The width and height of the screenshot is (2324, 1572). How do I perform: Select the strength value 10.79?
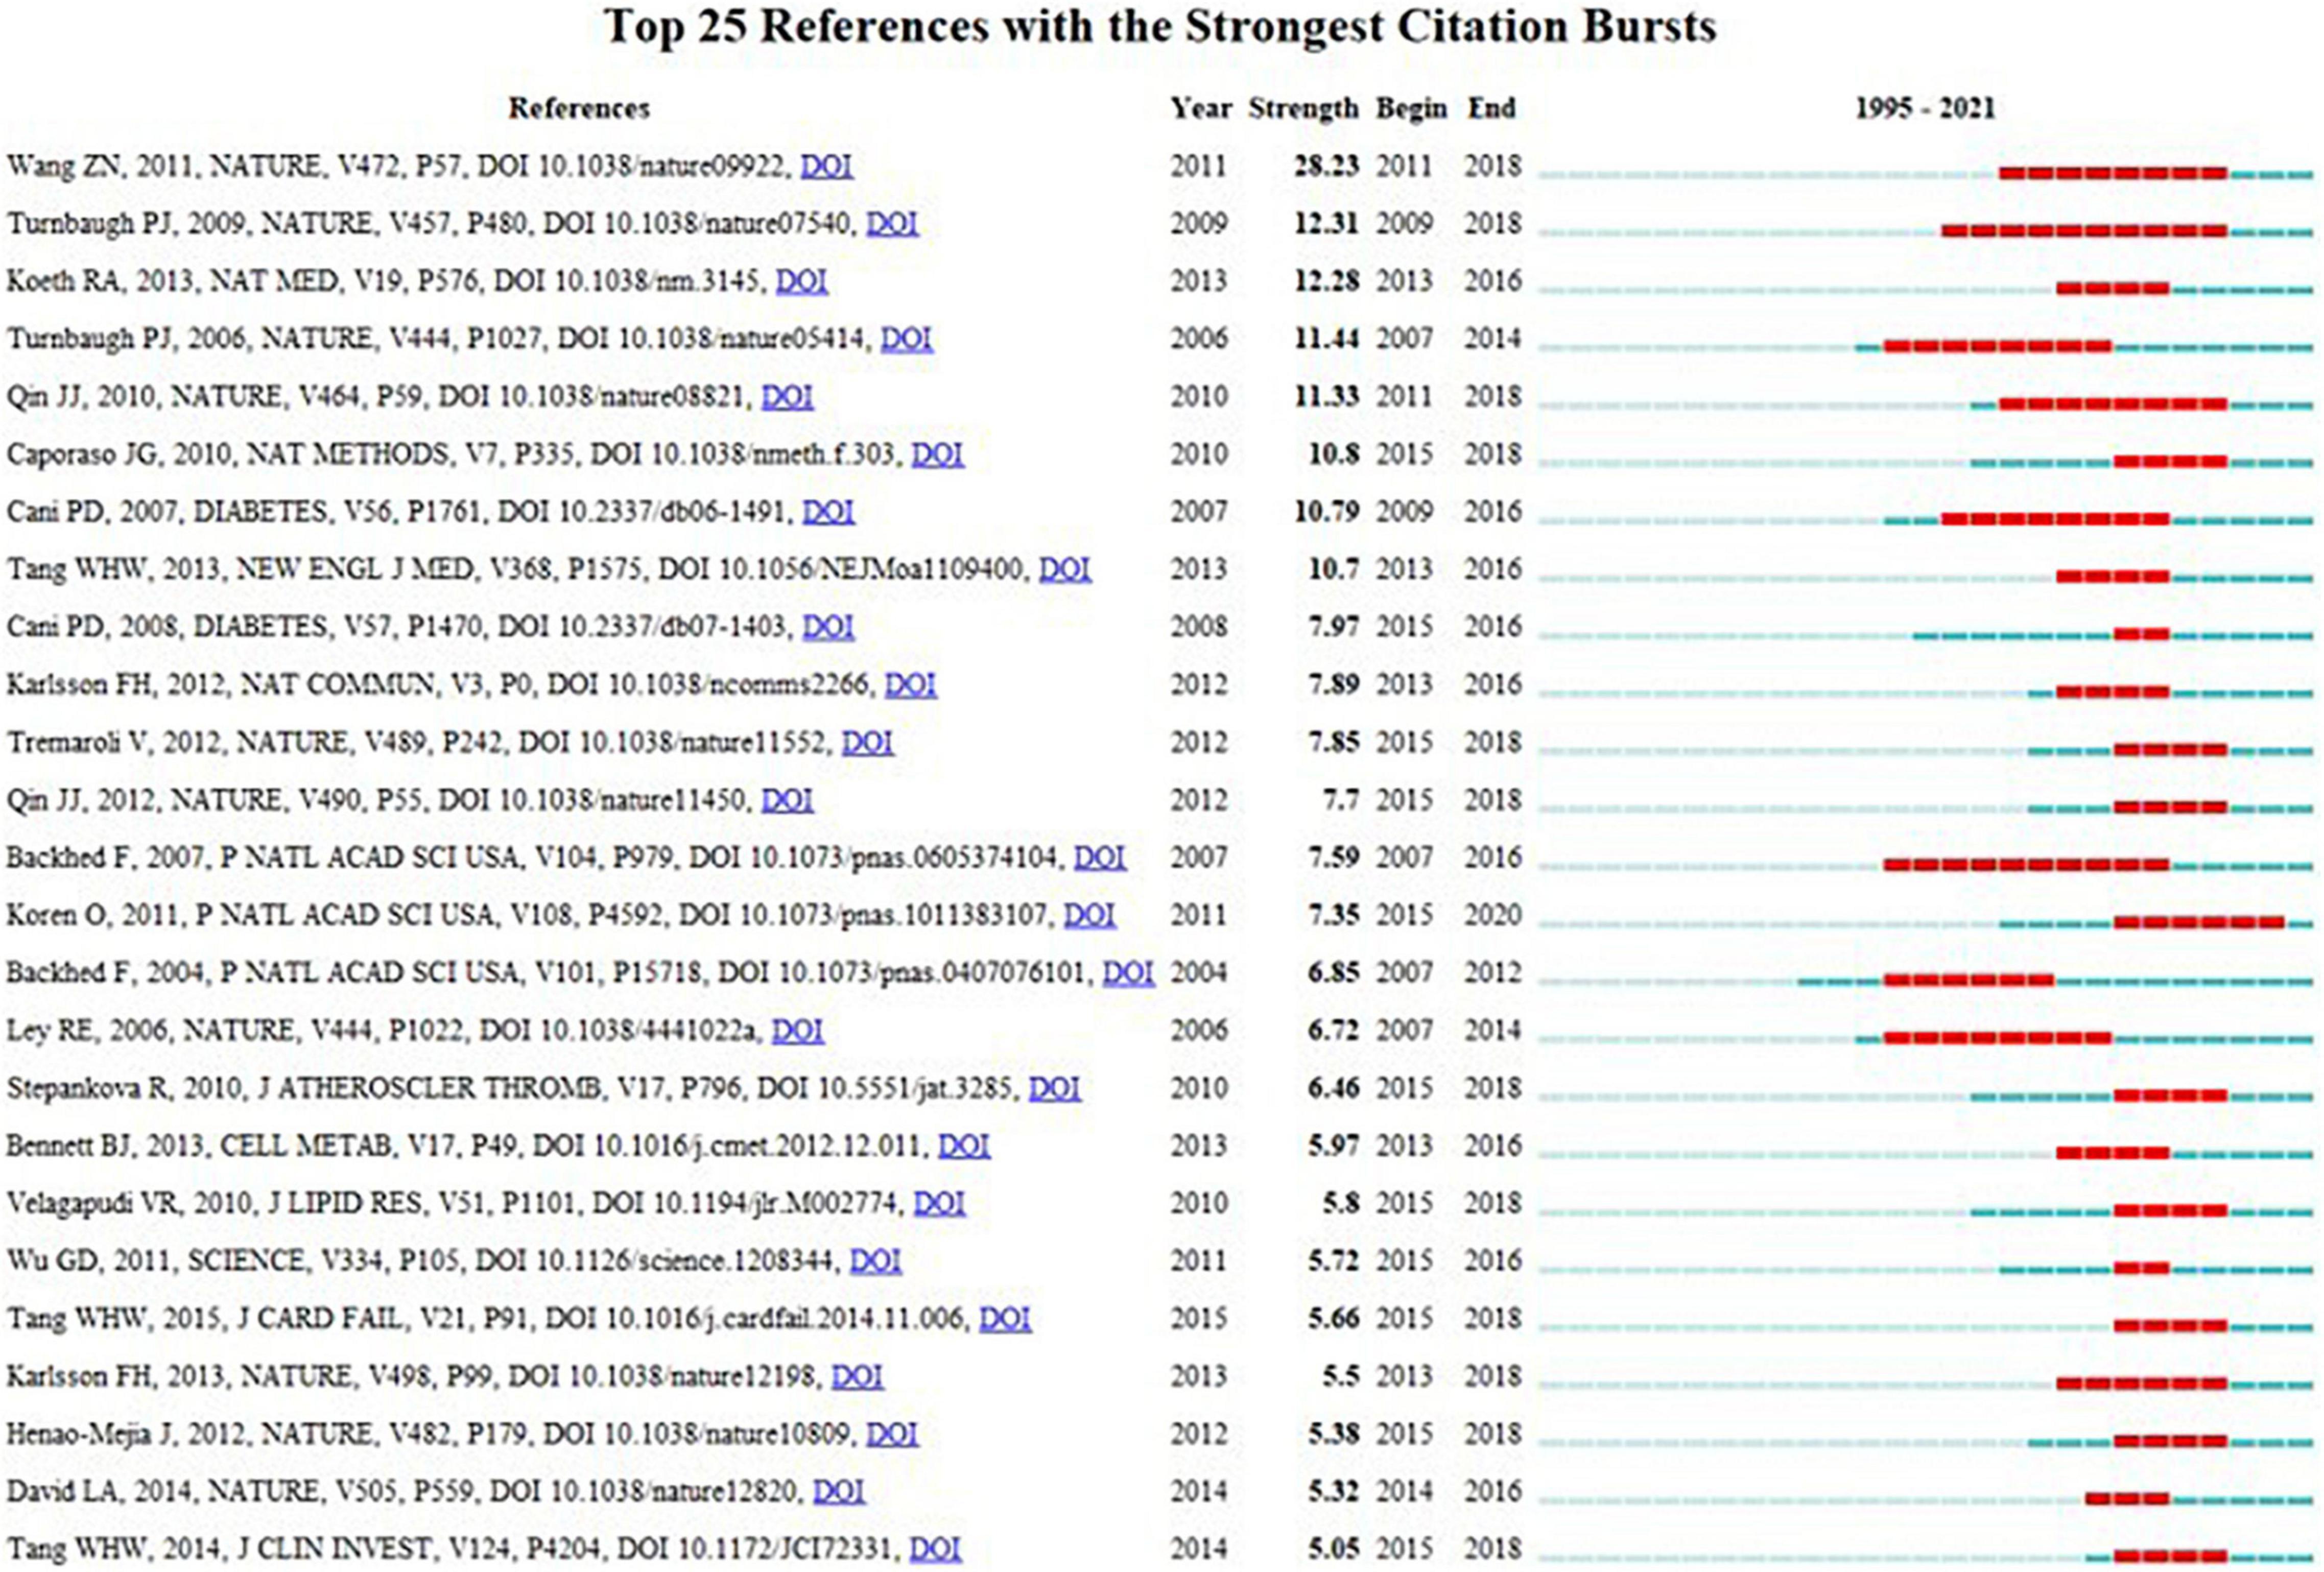[x=1326, y=512]
